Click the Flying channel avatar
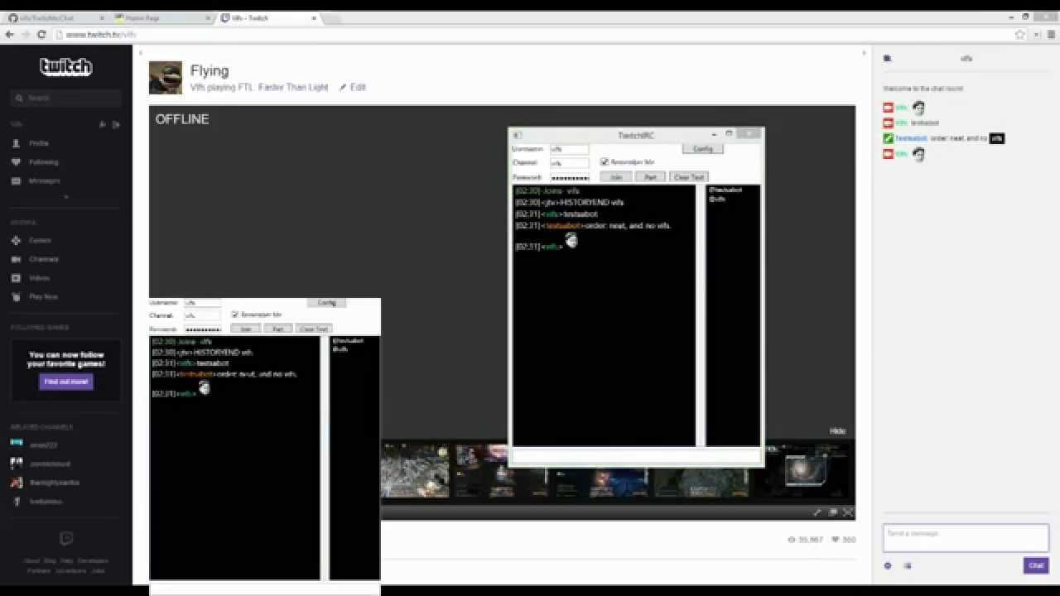 [166, 78]
